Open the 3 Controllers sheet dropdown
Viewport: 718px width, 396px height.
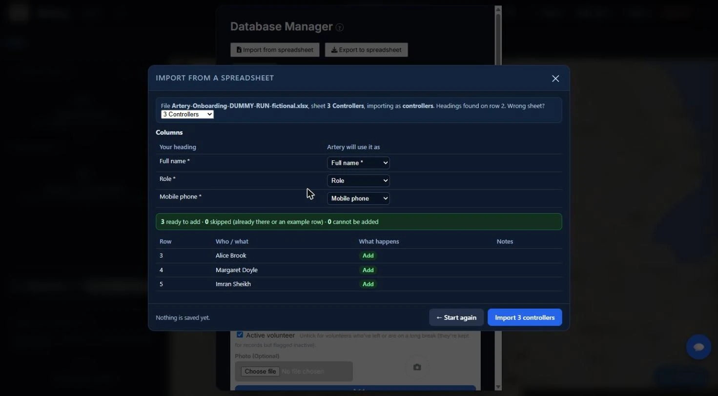[x=187, y=114]
